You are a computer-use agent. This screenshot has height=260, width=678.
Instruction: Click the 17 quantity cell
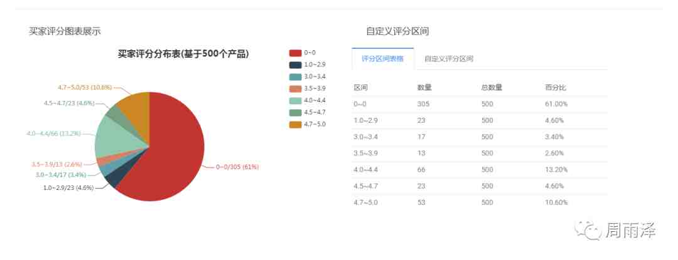coord(422,137)
